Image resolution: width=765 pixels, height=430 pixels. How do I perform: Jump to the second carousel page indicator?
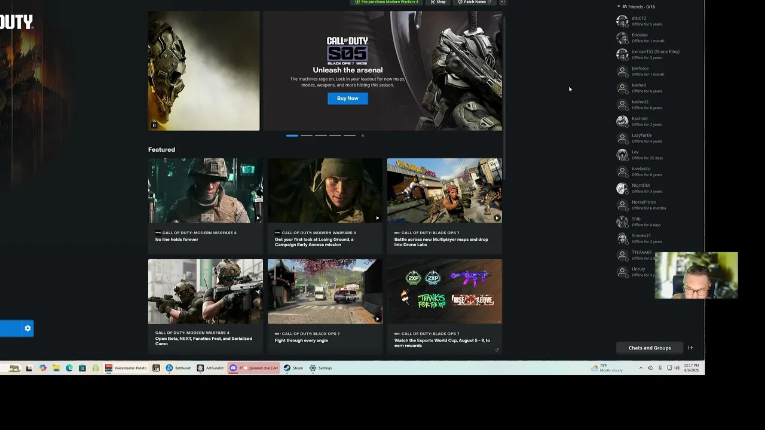point(306,136)
